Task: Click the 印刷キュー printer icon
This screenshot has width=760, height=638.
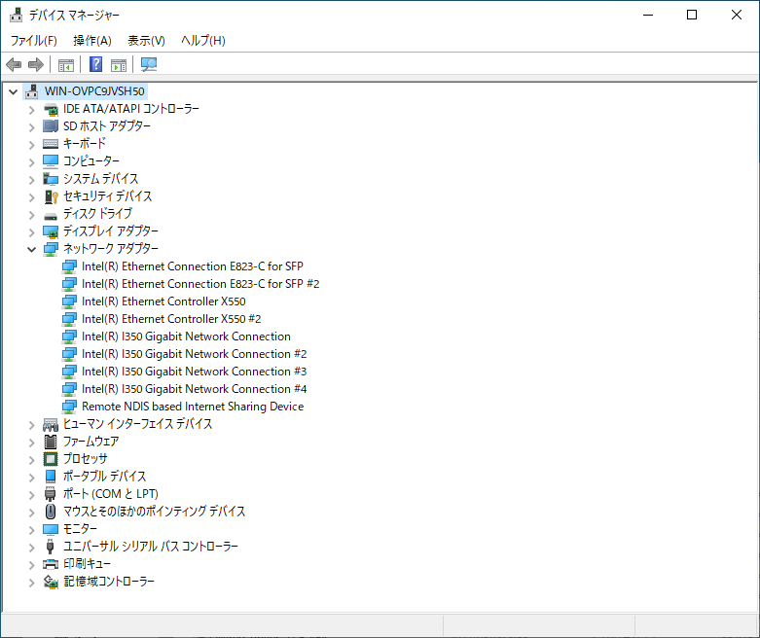Action: pyautogui.click(x=51, y=564)
